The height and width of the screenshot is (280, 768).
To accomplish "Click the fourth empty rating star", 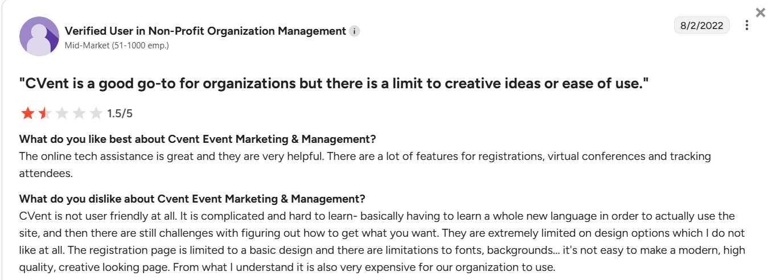I will pos(79,113).
